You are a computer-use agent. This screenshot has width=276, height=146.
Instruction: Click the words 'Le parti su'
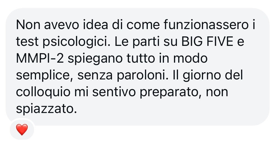click(146, 42)
